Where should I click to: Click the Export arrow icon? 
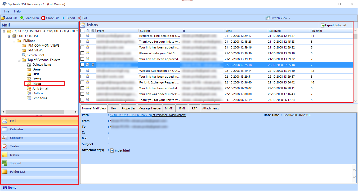(64, 18)
